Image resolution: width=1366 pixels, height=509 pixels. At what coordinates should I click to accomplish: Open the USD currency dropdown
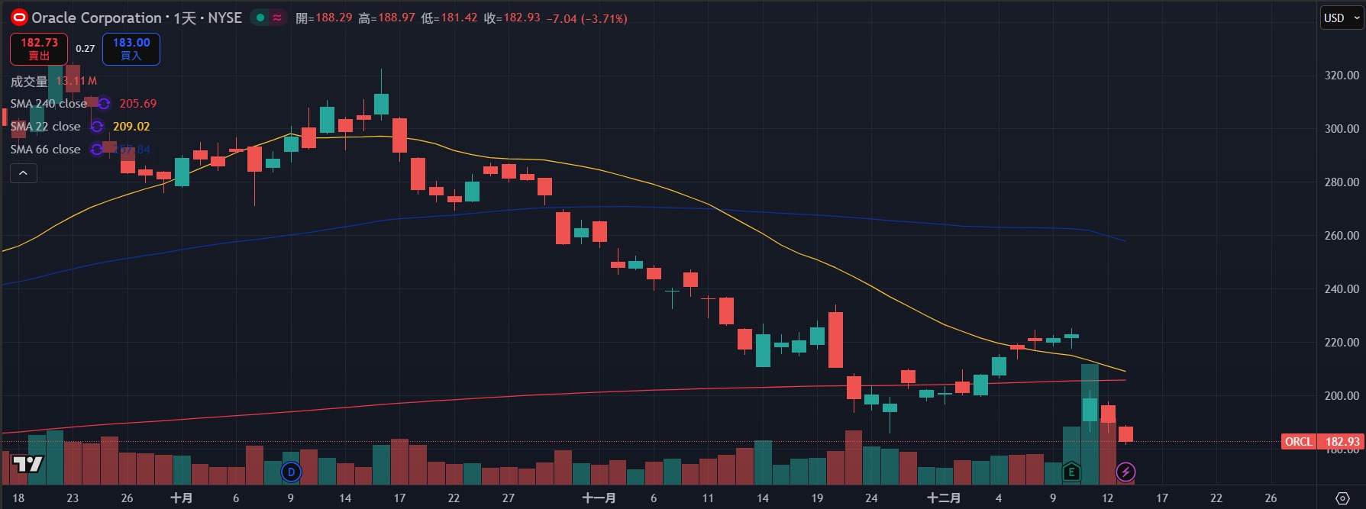[x=1342, y=18]
